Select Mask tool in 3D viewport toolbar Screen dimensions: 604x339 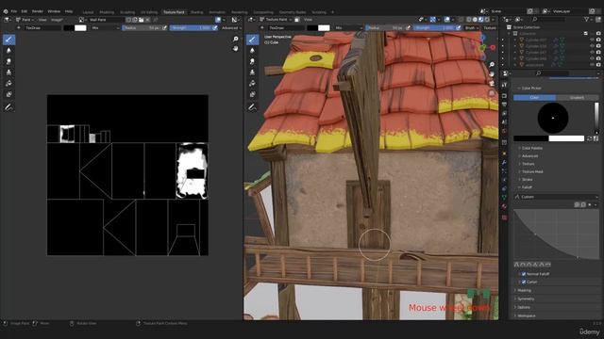pos(252,94)
